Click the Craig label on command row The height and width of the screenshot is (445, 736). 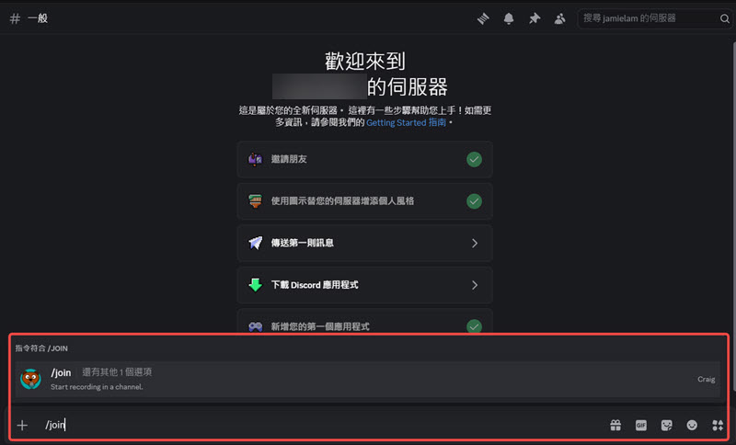click(x=706, y=379)
